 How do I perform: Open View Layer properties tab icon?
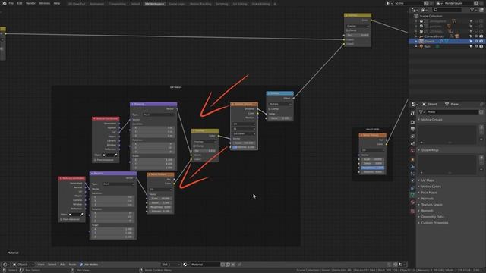pos(412,136)
